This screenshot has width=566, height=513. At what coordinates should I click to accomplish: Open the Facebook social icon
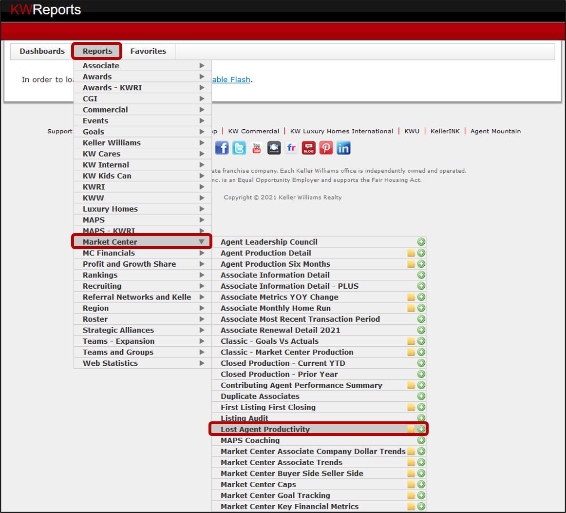(x=222, y=148)
